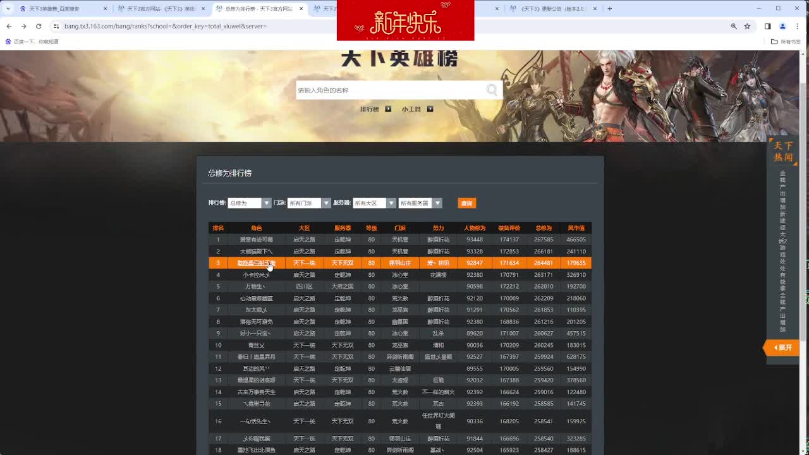Click the 花满楼 cell in row 4
This screenshot has height=455, width=809.
(439, 275)
